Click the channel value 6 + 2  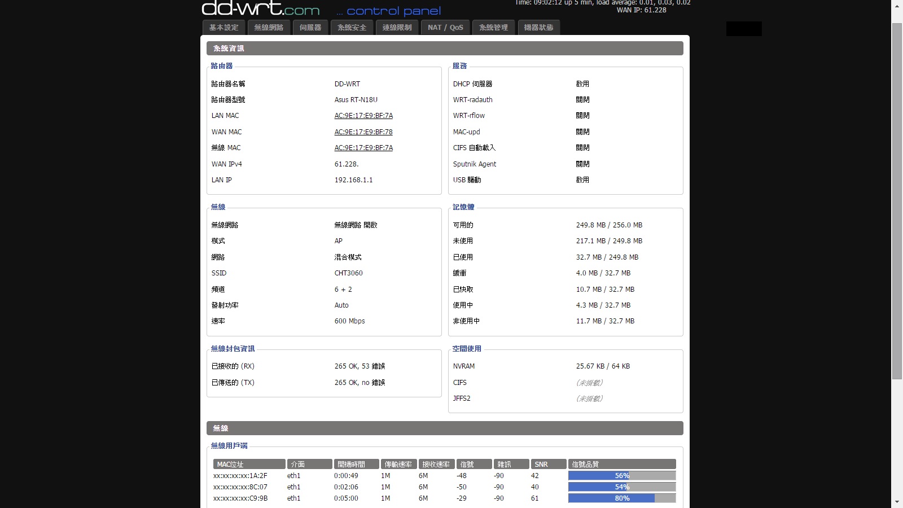coord(343,290)
